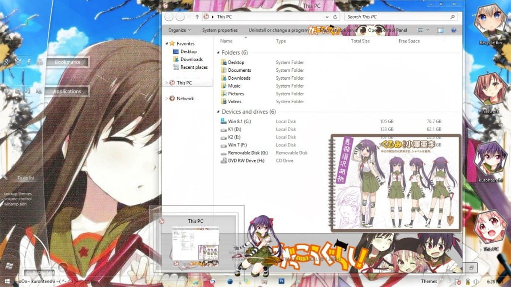Open the Music folder in This PC
This screenshot has width=511, height=287.
[235, 85]
